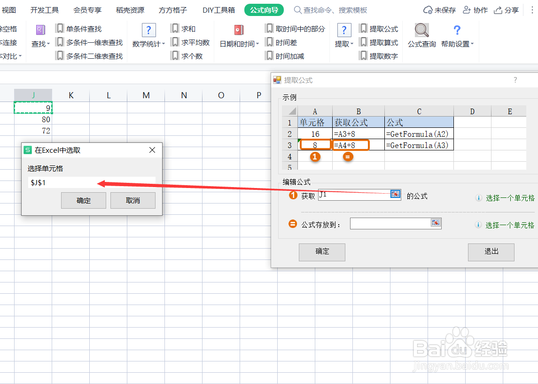
Task: Switch to the 方方格子 tab
Action: click(x=173, y=10)
